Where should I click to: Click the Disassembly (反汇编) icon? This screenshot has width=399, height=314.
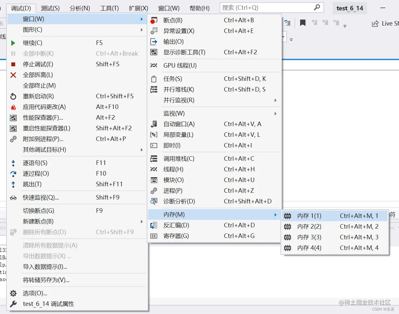tap(154, 225)
